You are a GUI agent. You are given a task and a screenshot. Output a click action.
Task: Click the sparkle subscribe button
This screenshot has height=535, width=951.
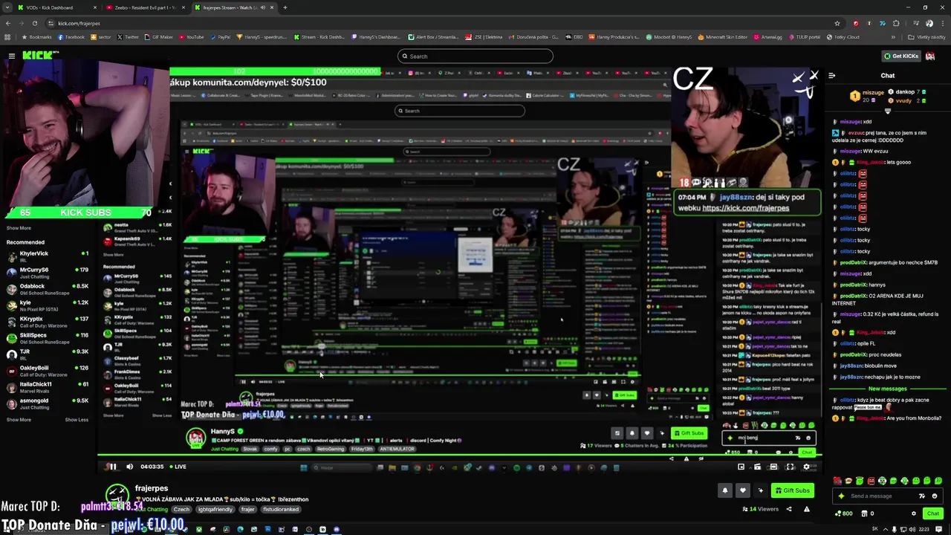tap(760, 490)
